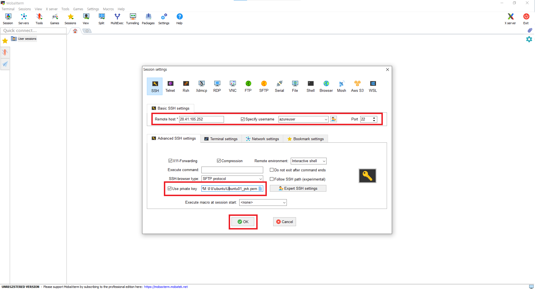Switch to the Advanced SSH settings tab
The width and height of the screenshot is (535, 289).
pos(174,139)
